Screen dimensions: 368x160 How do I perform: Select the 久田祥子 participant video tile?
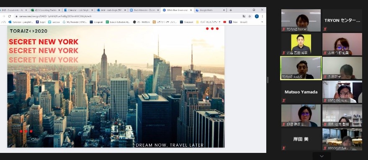(x=342, y=68)
